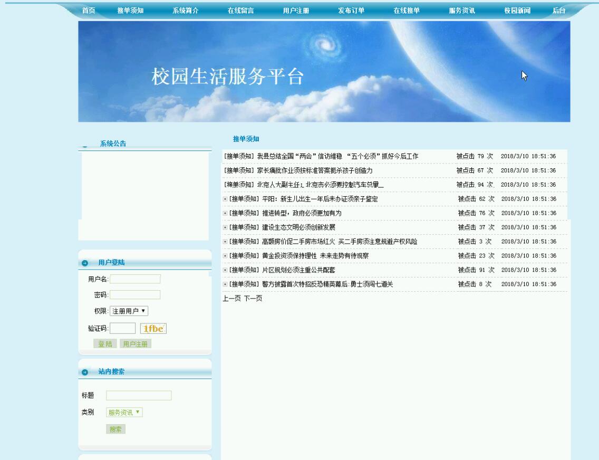Viewport: 599px width, 460px height.
Task: Select 在线留言 from the navigation bar
Action: 240,11
